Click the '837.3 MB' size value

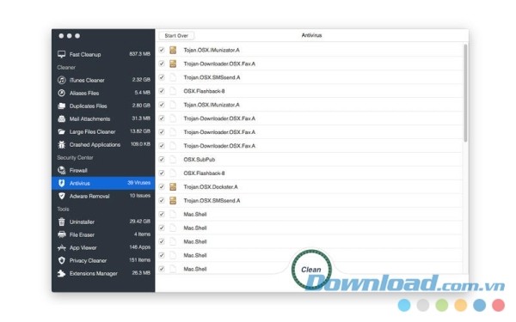139,54
